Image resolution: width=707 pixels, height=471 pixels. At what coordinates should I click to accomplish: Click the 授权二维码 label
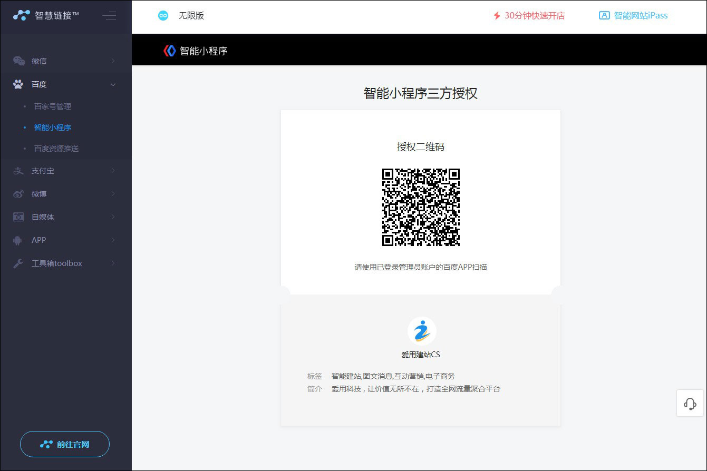point(421,147)
